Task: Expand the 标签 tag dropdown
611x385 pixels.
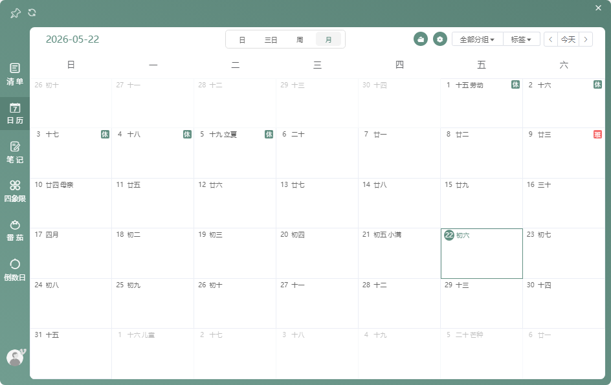Action: 522,39
